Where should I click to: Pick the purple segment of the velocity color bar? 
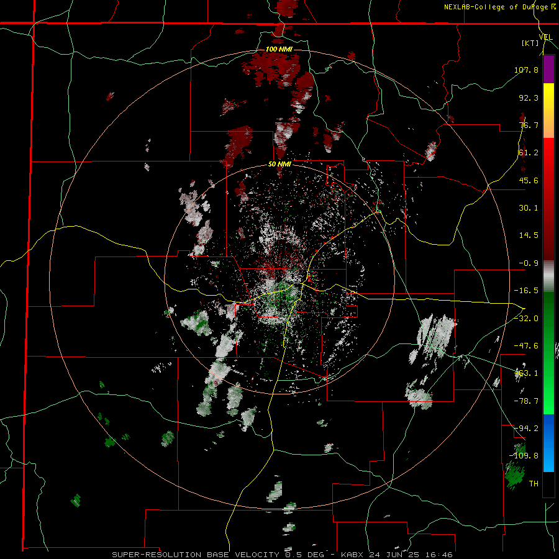tap(548, 70)
